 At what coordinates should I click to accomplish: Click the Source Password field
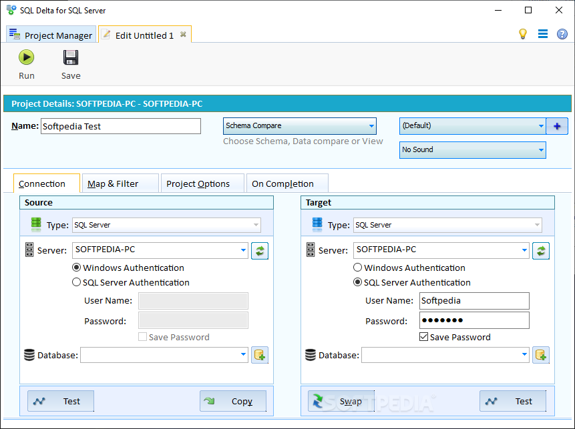point(193,320)
